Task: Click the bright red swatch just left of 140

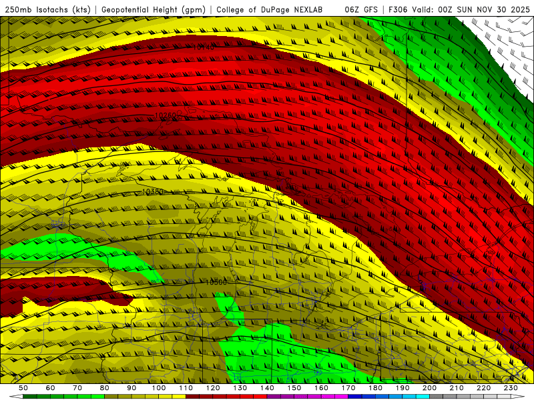Action: click(x=260, y=397)
